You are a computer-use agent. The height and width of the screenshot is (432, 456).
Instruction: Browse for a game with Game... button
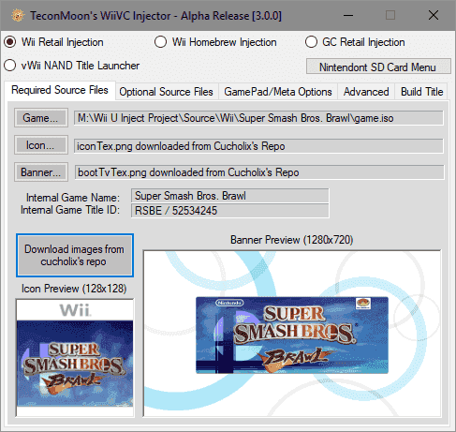(x=41, y=118)
